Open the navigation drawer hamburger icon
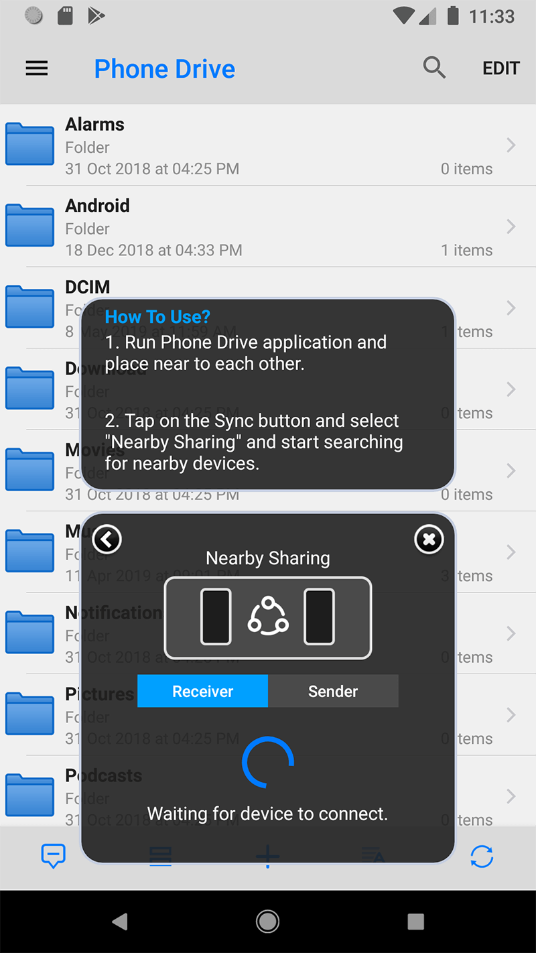 (x=37, y=68)
